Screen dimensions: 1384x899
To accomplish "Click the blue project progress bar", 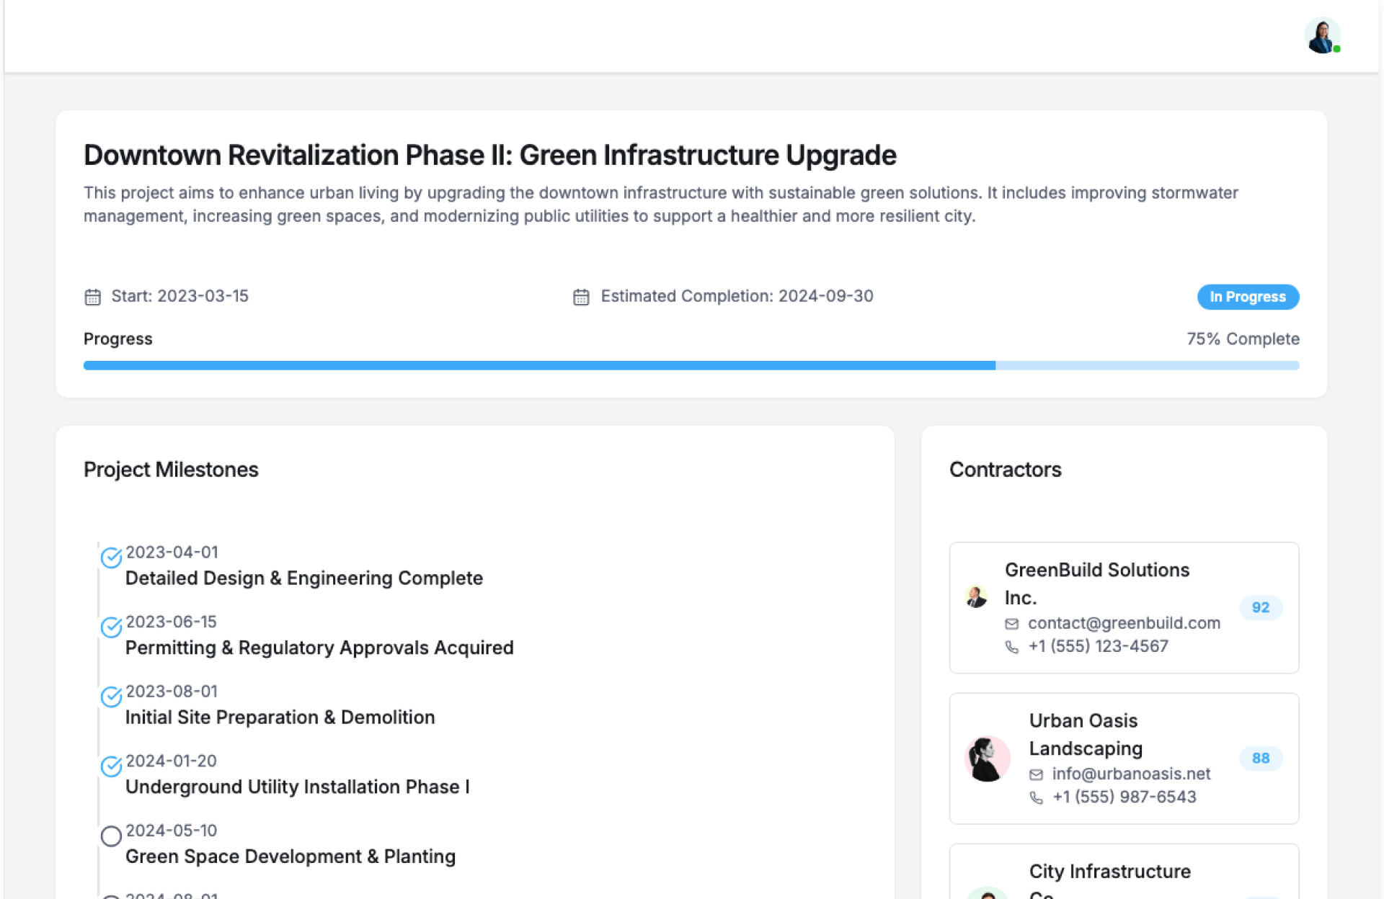I will (539, 366).
